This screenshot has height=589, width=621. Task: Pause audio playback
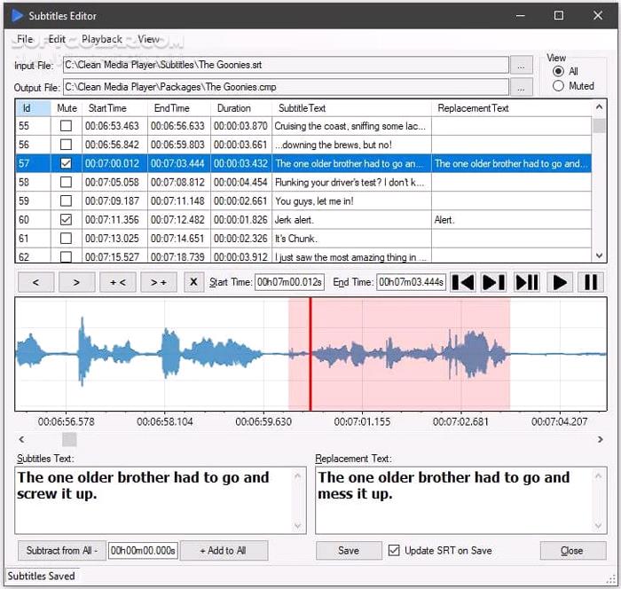pos(590,282)
